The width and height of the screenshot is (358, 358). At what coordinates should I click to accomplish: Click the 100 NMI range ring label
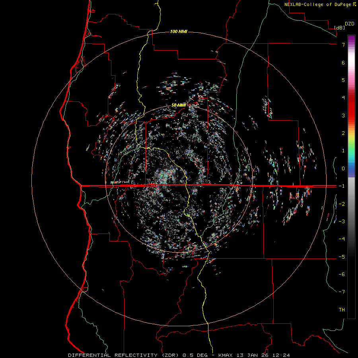pyautogui.click(x=179, y=31)
